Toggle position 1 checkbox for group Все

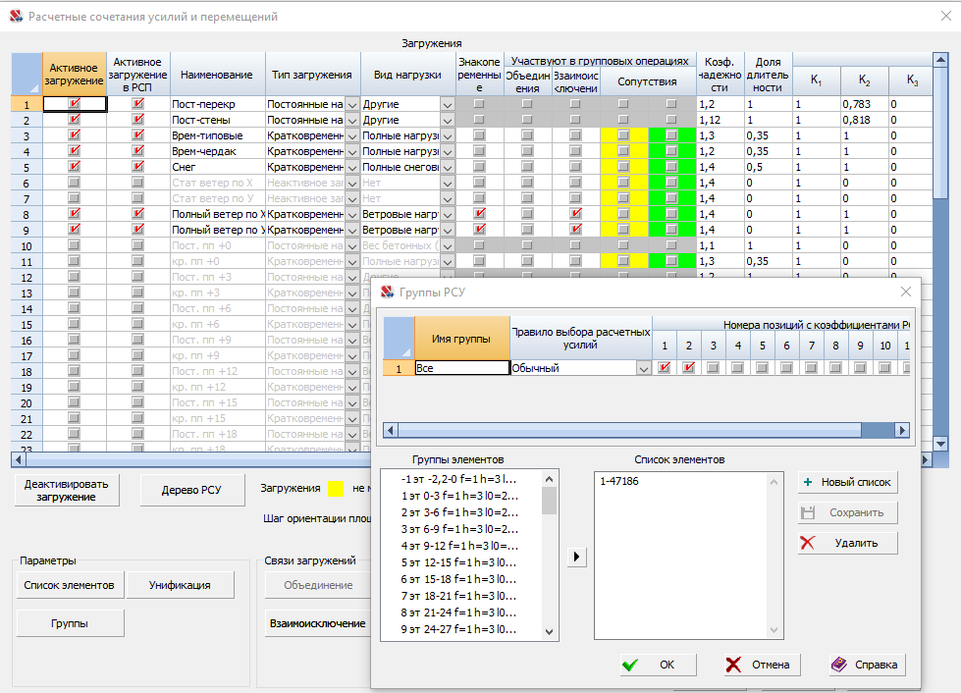665,368
